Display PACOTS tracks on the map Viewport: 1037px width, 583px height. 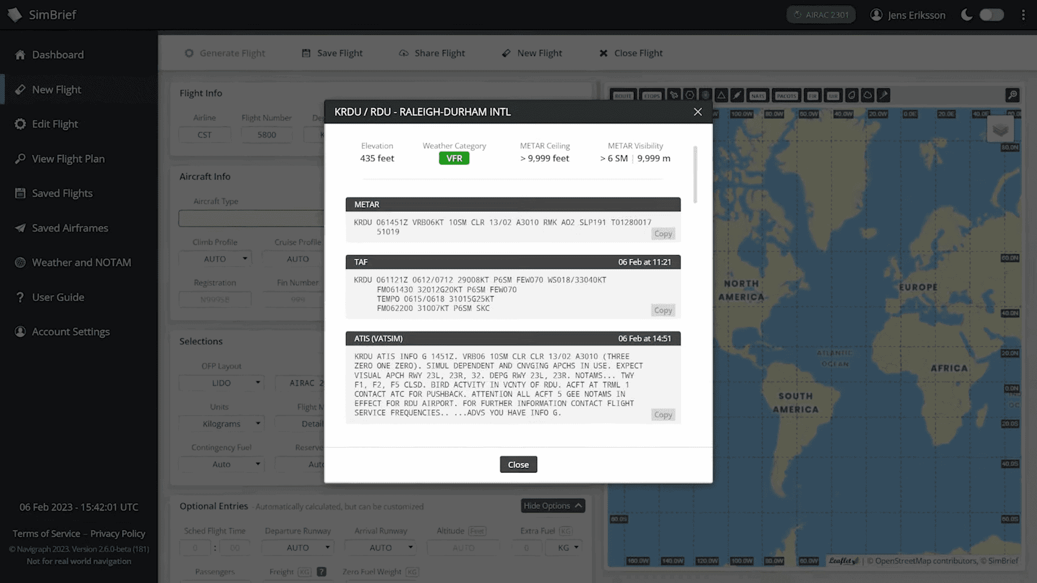(786, 96)
